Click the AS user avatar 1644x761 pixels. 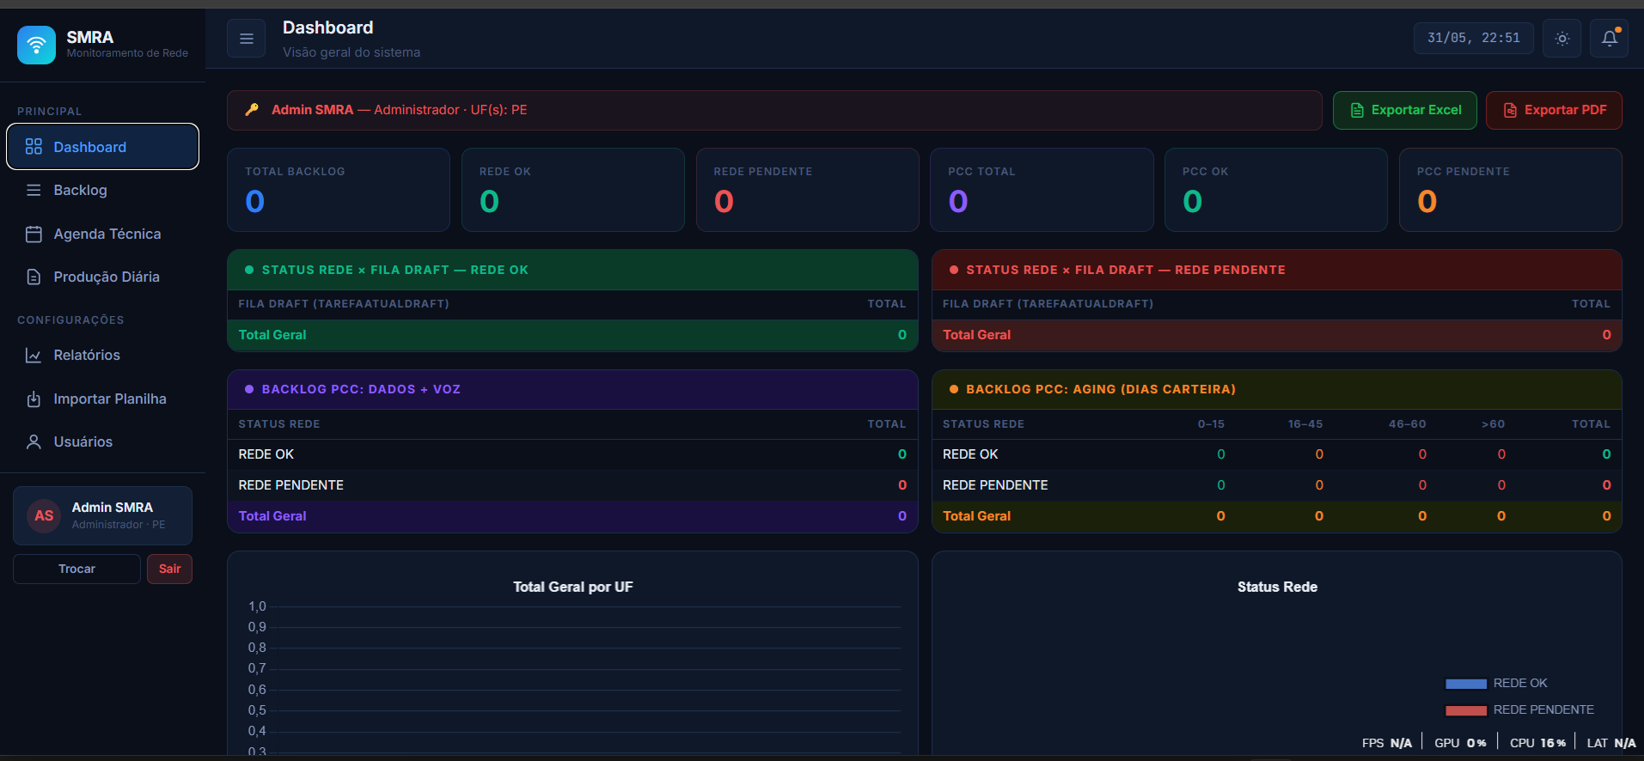[44, 515]
